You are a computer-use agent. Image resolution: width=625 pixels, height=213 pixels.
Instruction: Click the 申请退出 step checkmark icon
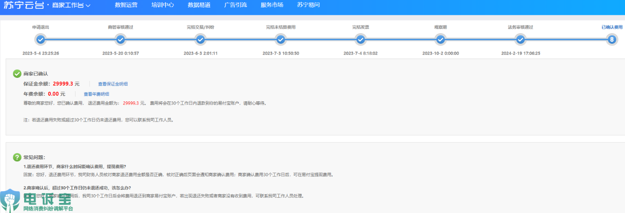pos(40,40)
